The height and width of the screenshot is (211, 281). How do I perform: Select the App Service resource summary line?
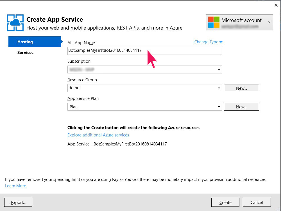point(117,144)
